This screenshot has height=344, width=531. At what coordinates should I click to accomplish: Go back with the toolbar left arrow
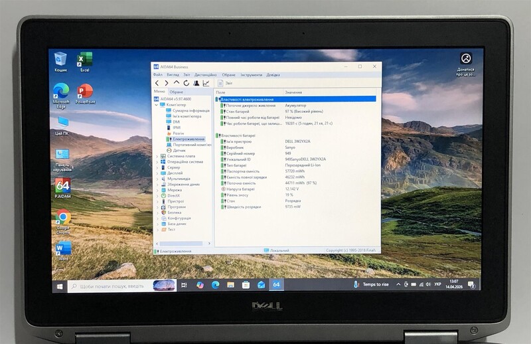(157, 83)
